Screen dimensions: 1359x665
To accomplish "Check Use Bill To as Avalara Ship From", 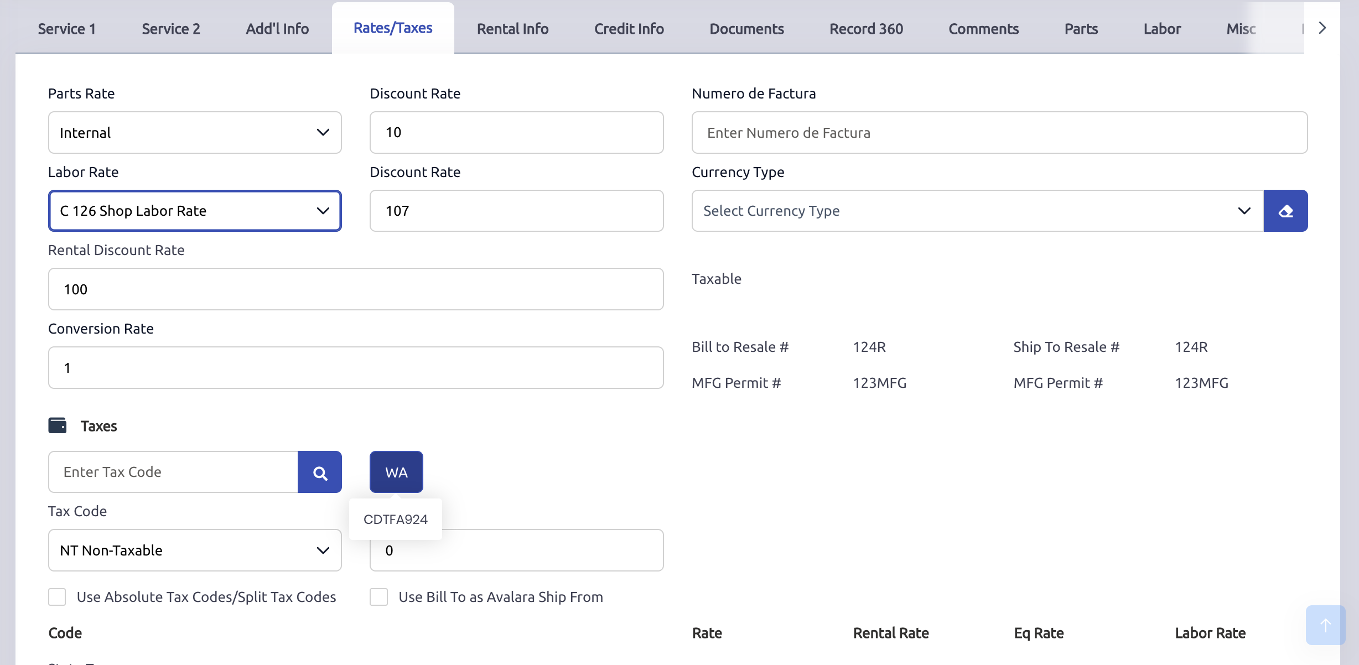I will point(379,597).
